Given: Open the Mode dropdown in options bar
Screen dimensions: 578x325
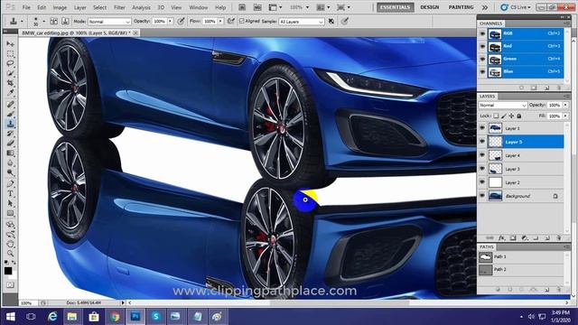Looking at the screenshot, I should tap(109, 22).
